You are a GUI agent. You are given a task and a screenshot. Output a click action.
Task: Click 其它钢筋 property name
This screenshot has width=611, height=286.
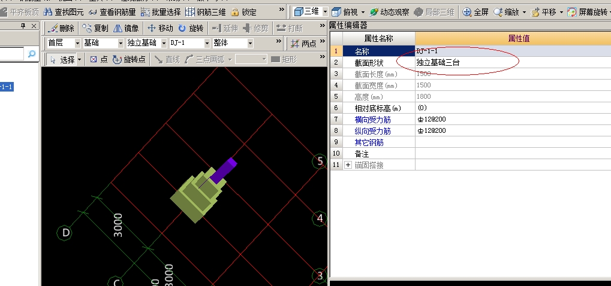click(x=369, y=142)
